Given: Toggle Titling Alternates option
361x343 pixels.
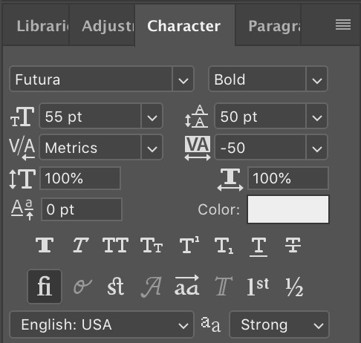Looking at the screenshot, I should click(224, 287).
